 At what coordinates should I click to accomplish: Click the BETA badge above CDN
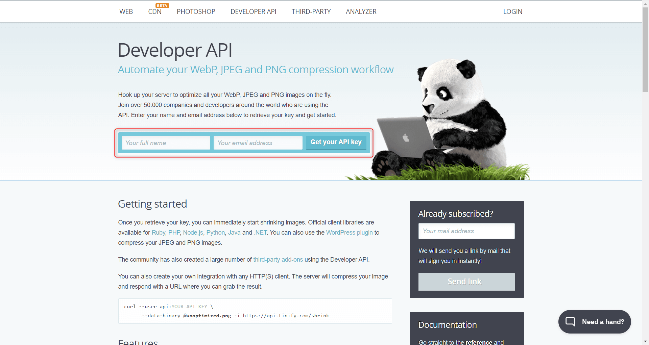[162, 5]
